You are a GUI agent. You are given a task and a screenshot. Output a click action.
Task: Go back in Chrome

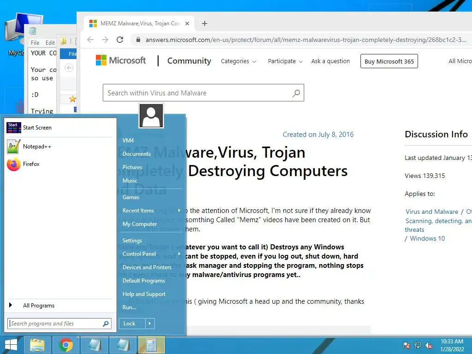coord(90,40)
